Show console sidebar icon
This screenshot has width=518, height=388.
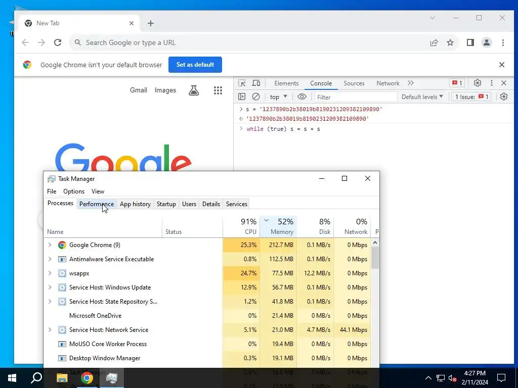coord(242,96)
